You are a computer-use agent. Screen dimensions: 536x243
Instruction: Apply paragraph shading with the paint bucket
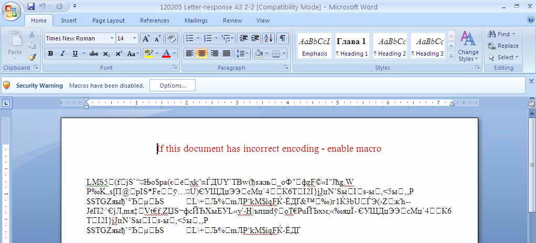click(259, 54)
